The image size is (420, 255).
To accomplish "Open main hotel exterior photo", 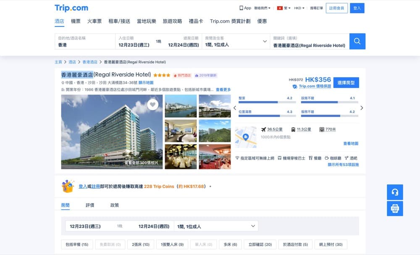I will coord(112,132).
